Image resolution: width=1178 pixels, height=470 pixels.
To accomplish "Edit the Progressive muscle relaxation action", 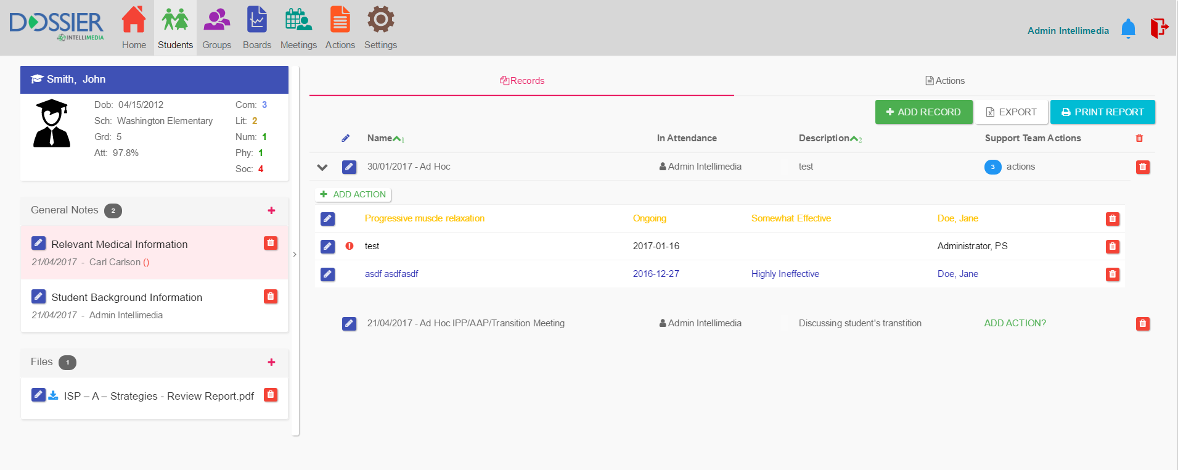I will pos(328,219).
